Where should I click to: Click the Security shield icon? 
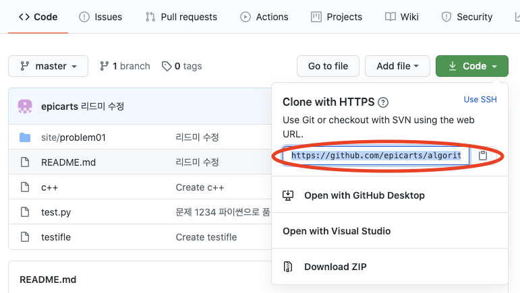pyautogui.click(x=446, y=17)
